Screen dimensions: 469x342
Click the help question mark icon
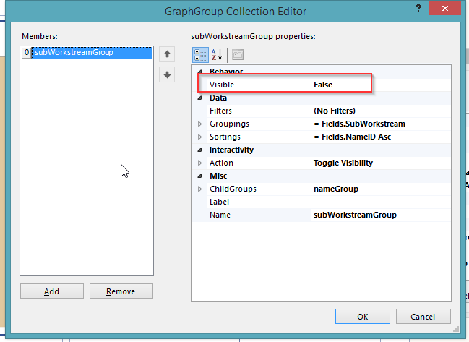tap(419, 7)
